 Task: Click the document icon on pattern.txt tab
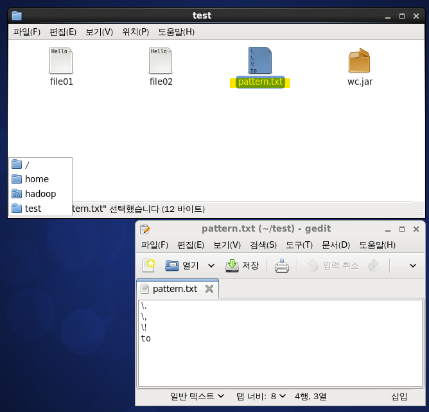point(144,289)
